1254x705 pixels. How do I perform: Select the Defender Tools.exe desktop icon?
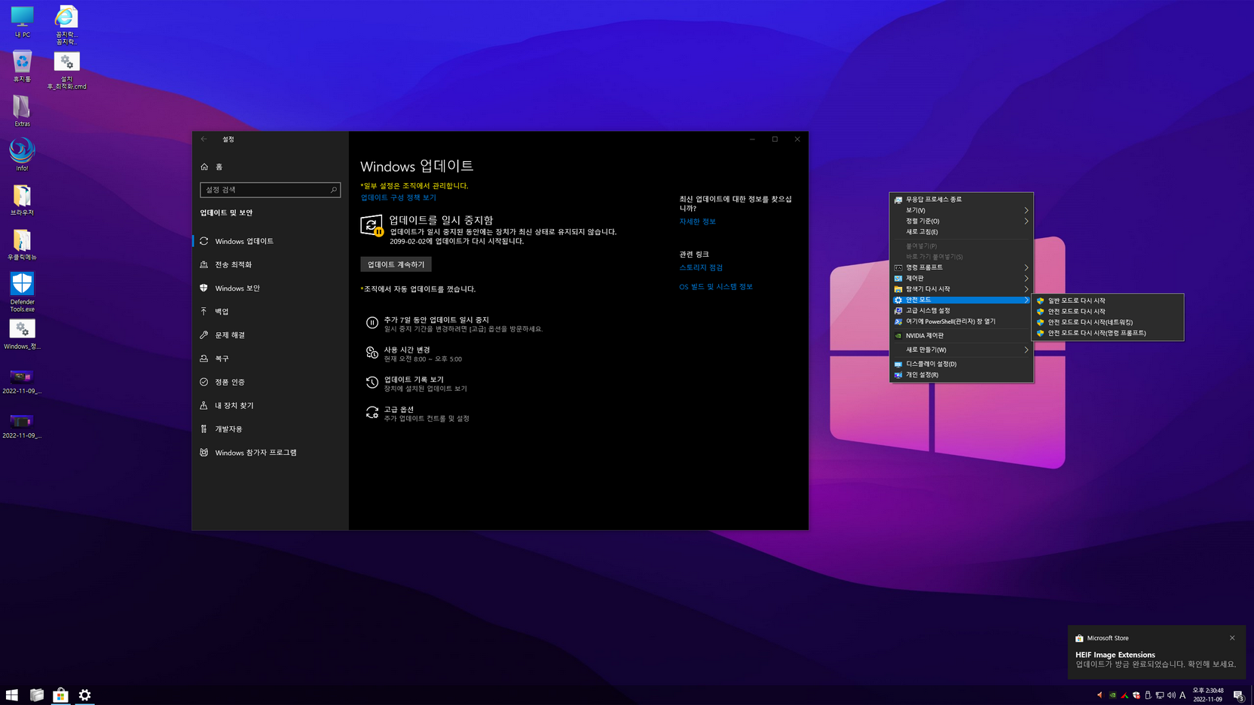tap(22, 291)
